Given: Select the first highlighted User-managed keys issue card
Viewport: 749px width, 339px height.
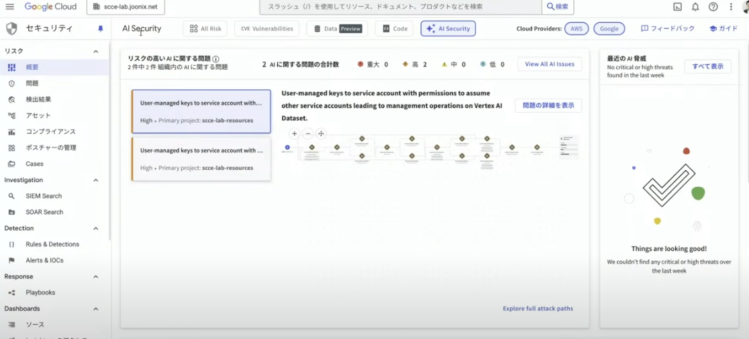Looking at the screenshot, I should pyautogui.click(x=201, y=111).
